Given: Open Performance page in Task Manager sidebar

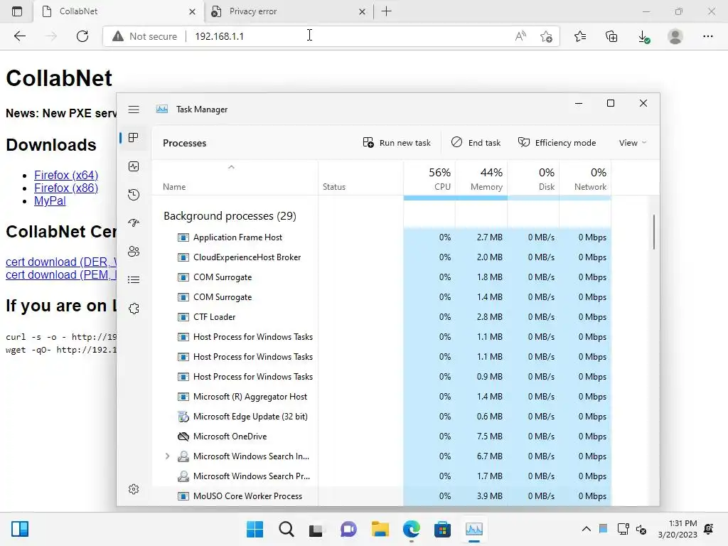Looking at the screenshot, I should coord(134,166).
